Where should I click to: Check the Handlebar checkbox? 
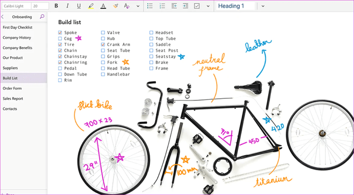click(103, 74)
